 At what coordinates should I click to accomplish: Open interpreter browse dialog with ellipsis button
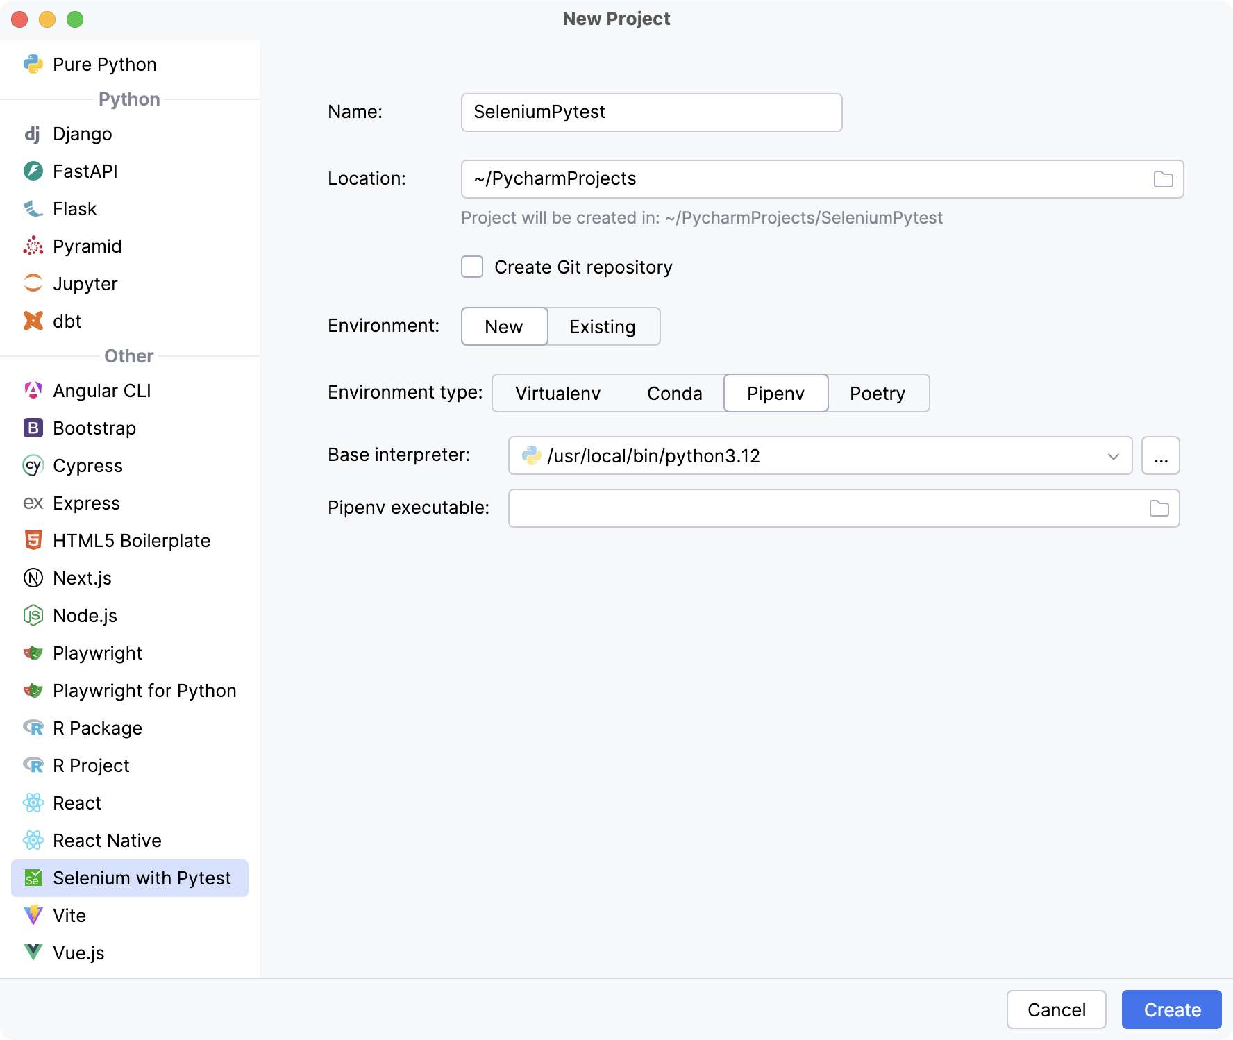point(1159,456)
